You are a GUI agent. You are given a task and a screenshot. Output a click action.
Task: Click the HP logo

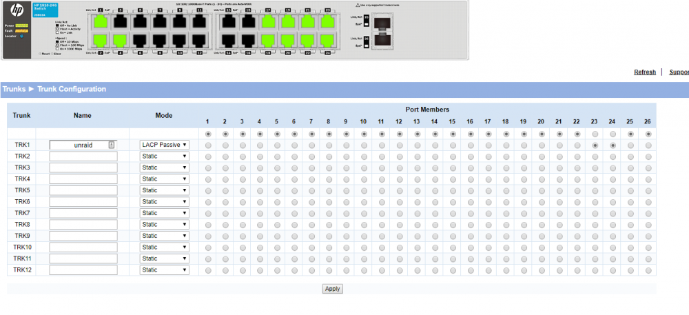(x=17, y=10)
